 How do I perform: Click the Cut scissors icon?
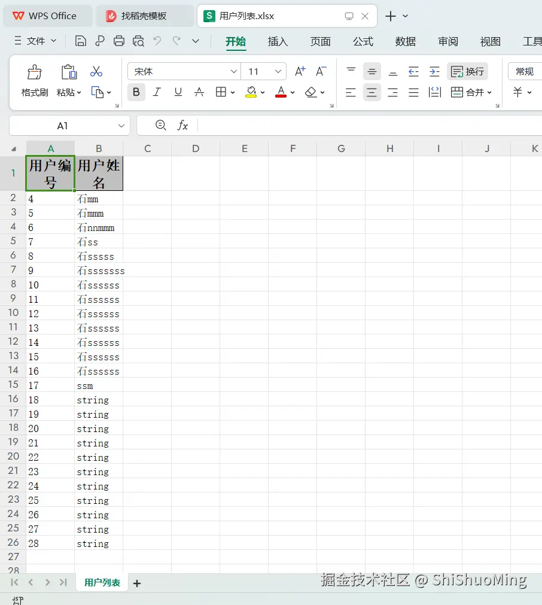click(96, 71)
